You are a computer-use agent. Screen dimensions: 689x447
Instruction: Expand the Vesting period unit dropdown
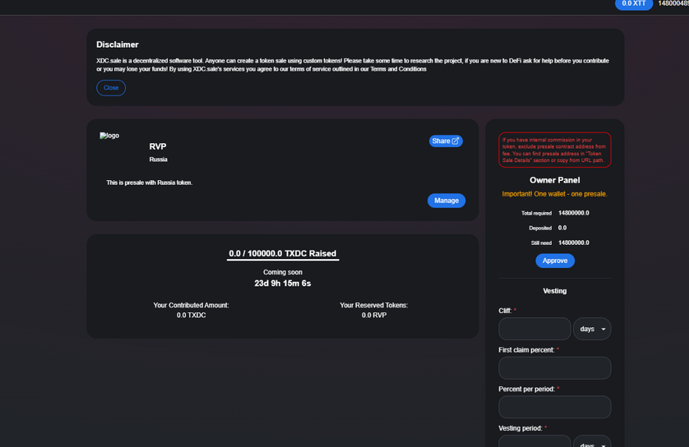[x=592, y=442]
